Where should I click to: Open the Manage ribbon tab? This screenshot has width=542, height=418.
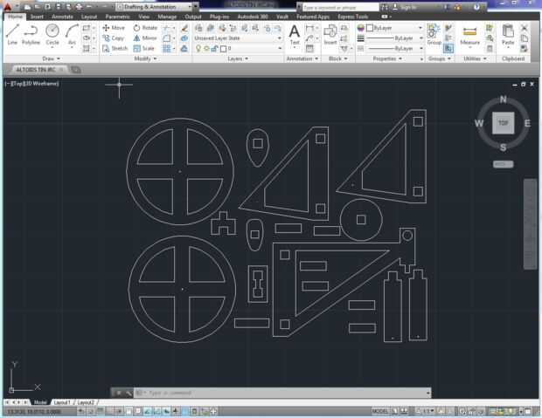click(x=167, y=17)
